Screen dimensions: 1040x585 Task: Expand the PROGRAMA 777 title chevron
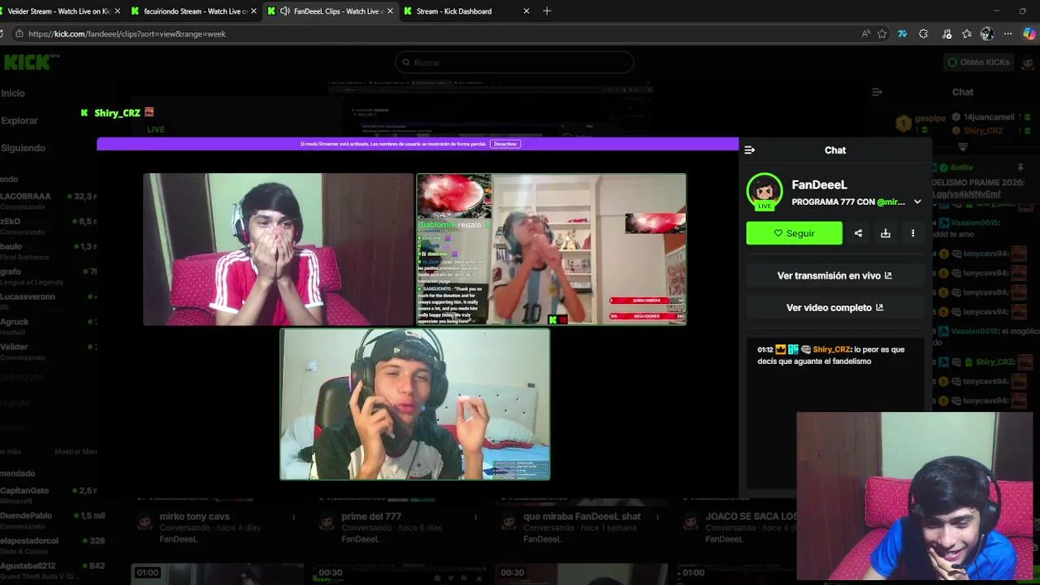pyautogui.click(x=917, y=202)
